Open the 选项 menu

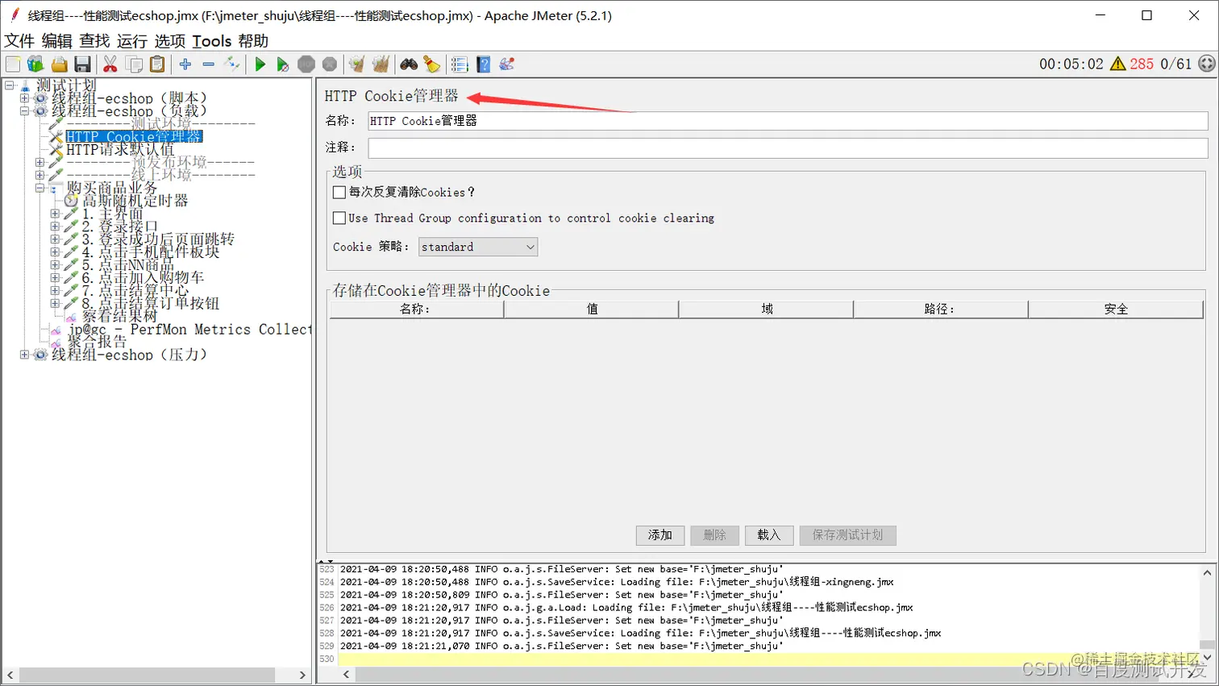(170, 41)
